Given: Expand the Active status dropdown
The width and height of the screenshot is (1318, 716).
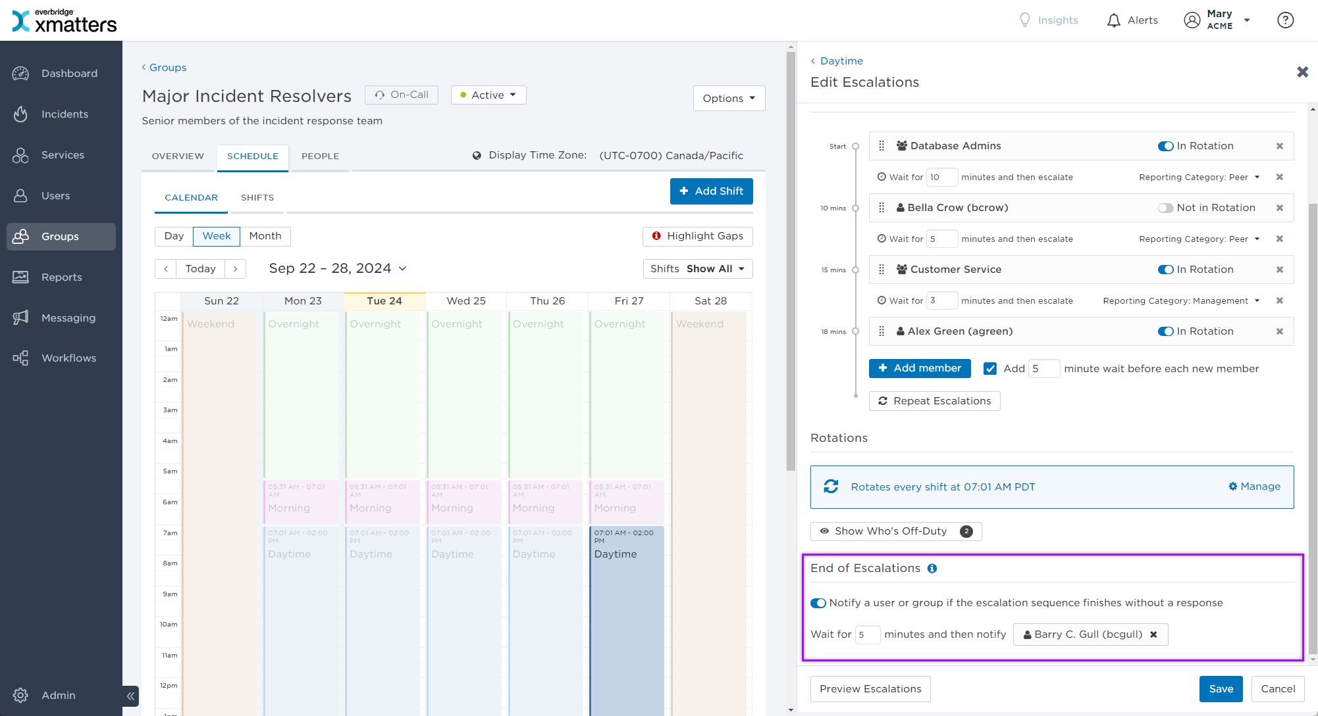Looking at the screenshot, I should tap(488, 95).
